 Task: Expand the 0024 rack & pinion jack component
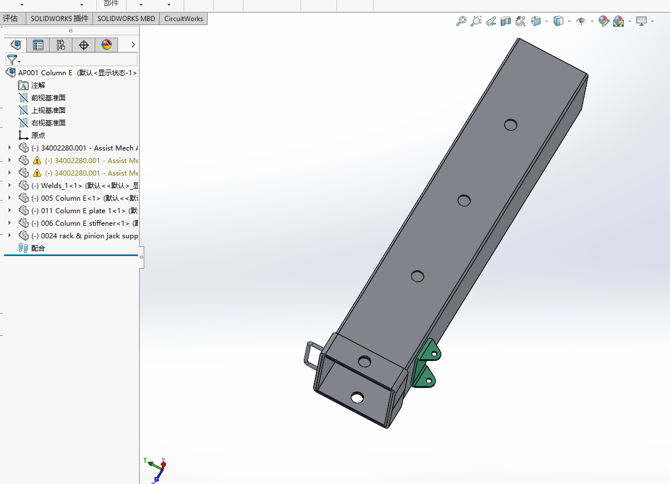point(9,235)
